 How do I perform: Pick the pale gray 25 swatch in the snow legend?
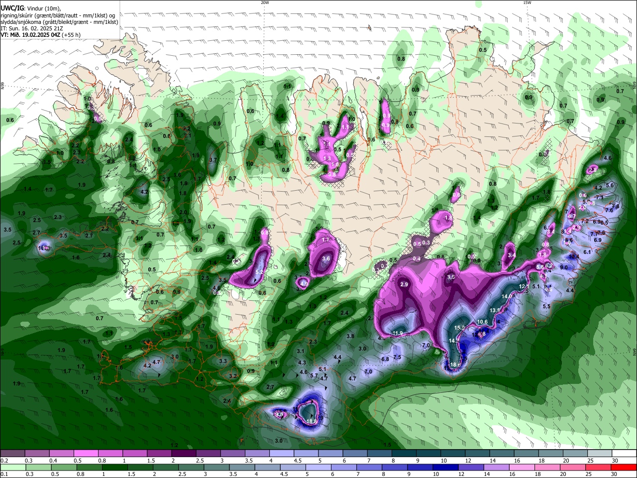(600, 454)
